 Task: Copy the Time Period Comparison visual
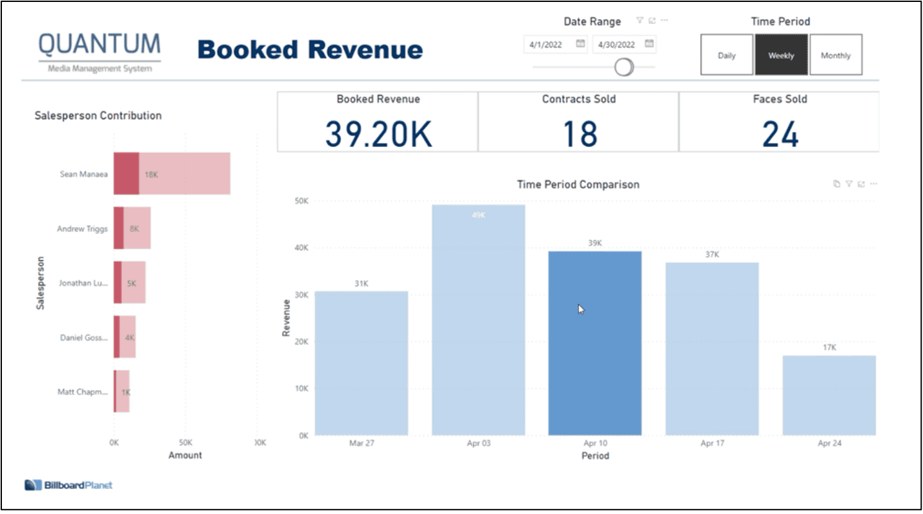[x=836, y=184]
